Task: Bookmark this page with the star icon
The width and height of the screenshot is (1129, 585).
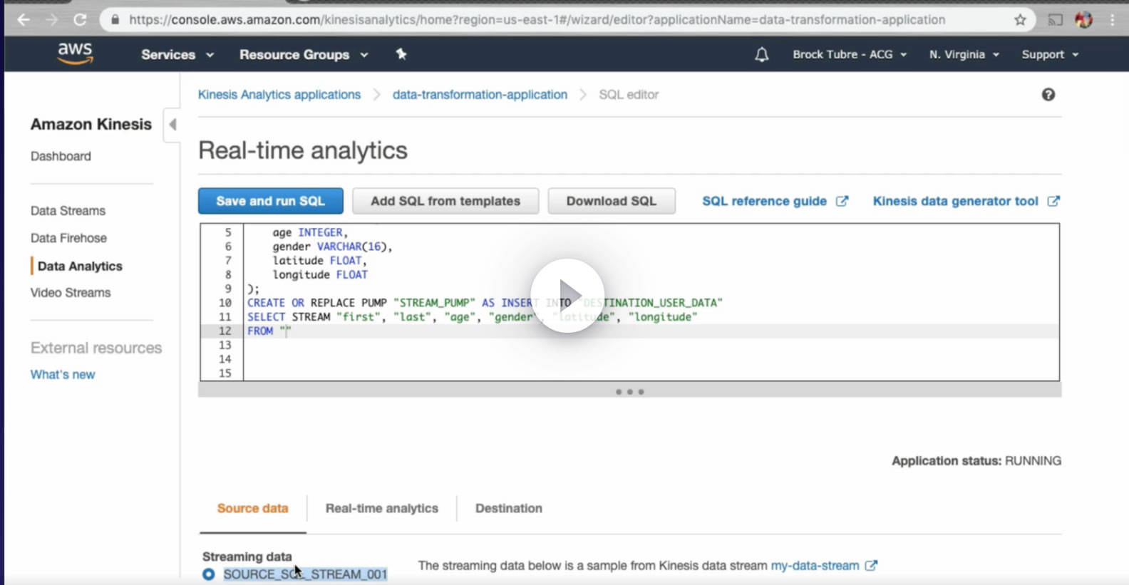Action: tap(1020, 20)
